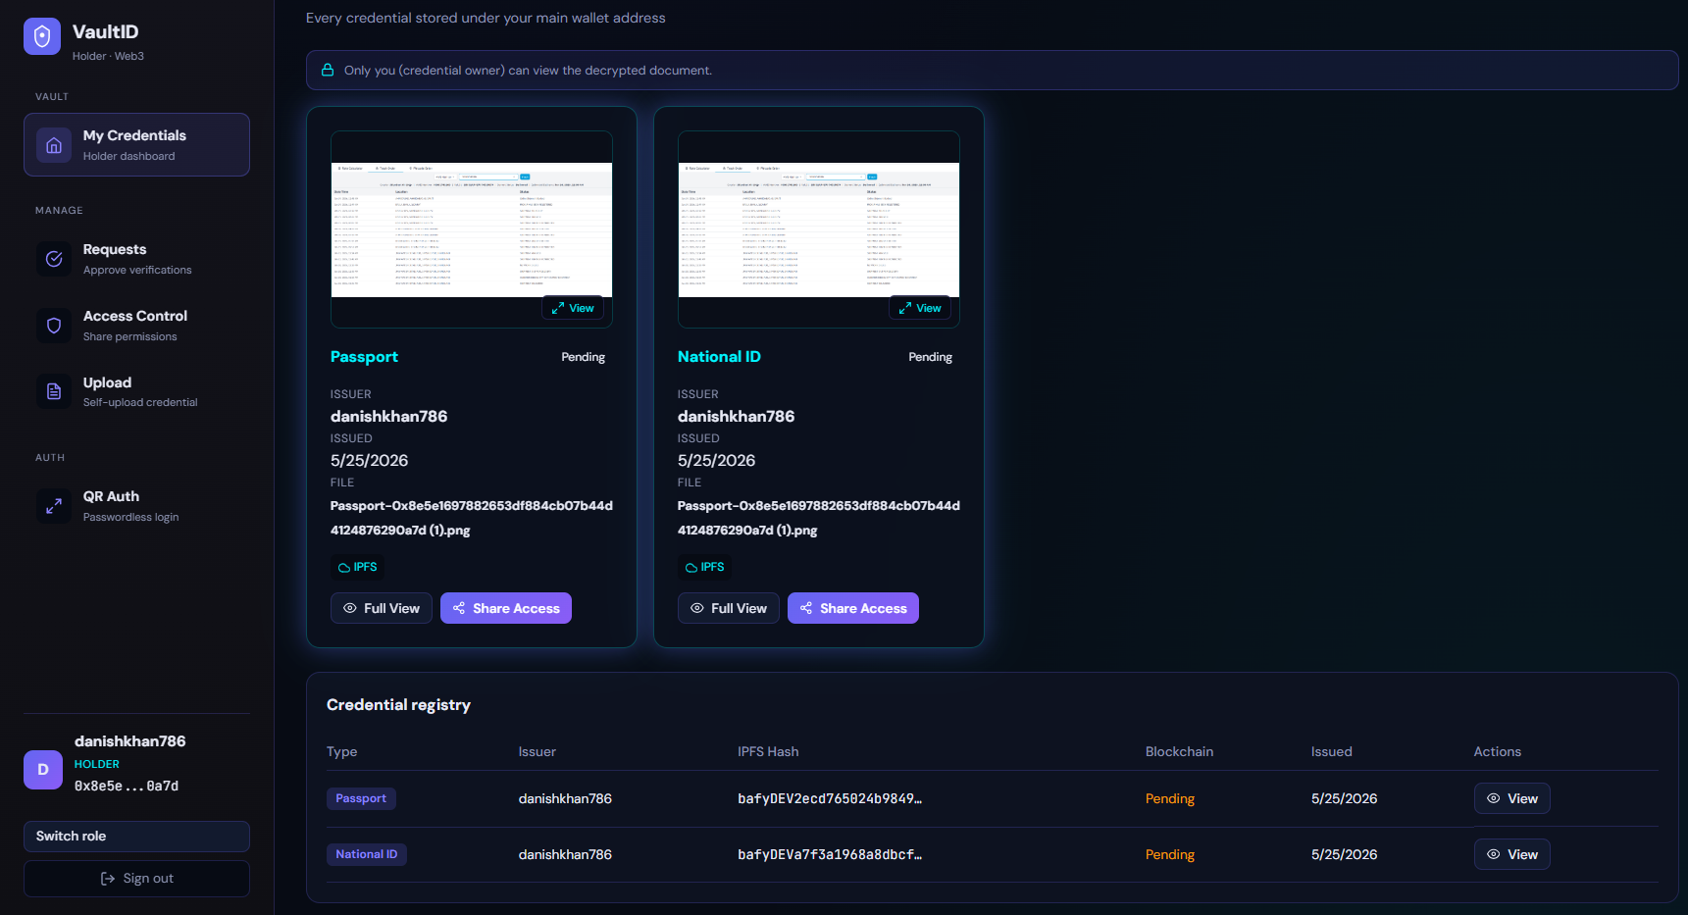Image resolution: width=1688 pixels, height=915 pixels.
Task: Open My Credentials holder dashboard
Action: coord(136,145)
